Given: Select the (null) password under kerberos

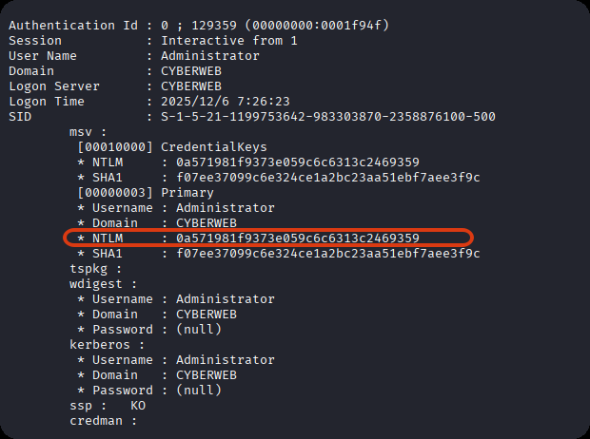Looking at the screenshot, I should coord(199,391).
